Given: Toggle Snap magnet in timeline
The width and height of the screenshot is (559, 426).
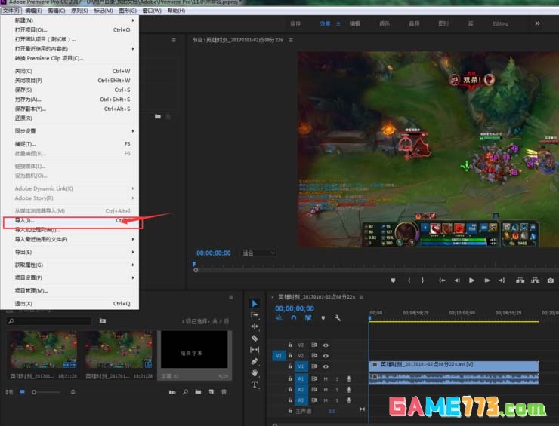Looking at the screenshot, I should (x=293, y=318).
